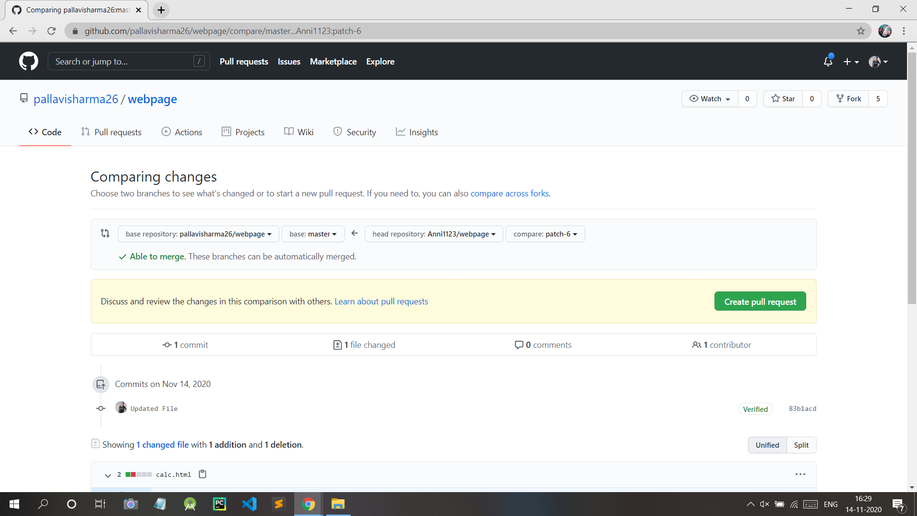Click the copy path icon beside calc.html
917x516 pixels.
203,474
